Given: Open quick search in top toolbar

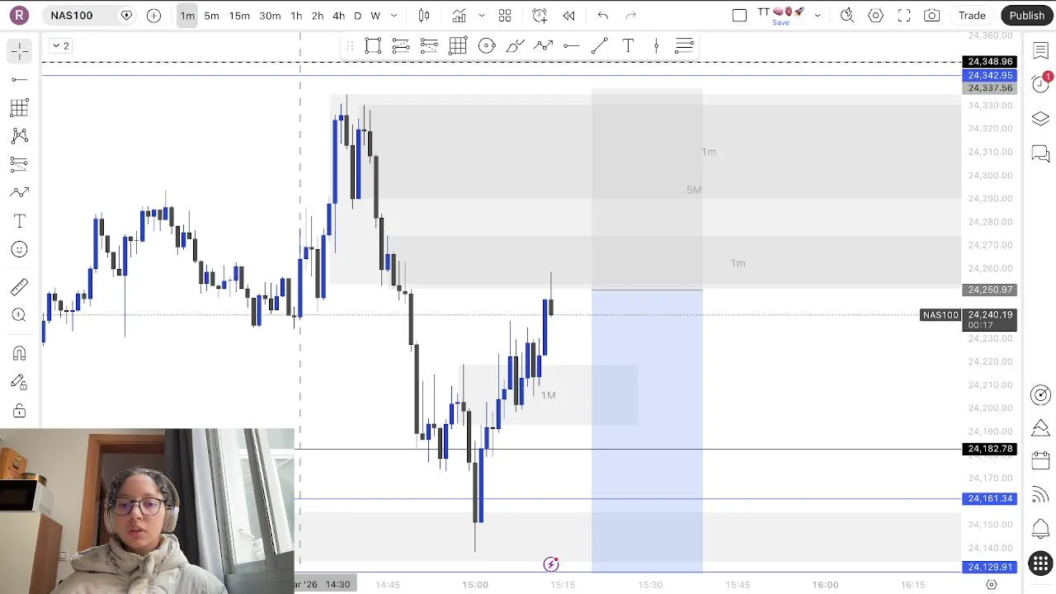Looking at the screenshot, I should point(847,16).
